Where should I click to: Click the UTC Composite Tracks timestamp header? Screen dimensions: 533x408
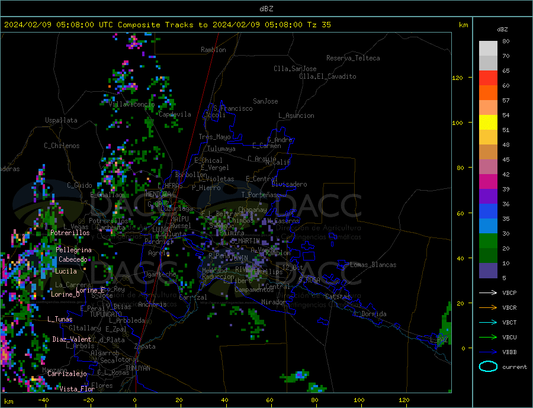coord(167,25)
